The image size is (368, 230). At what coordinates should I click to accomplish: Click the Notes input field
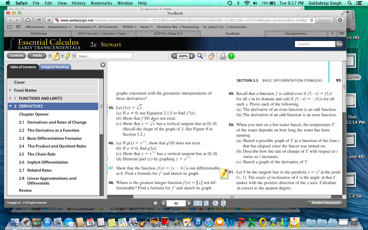tap(105, 56)
